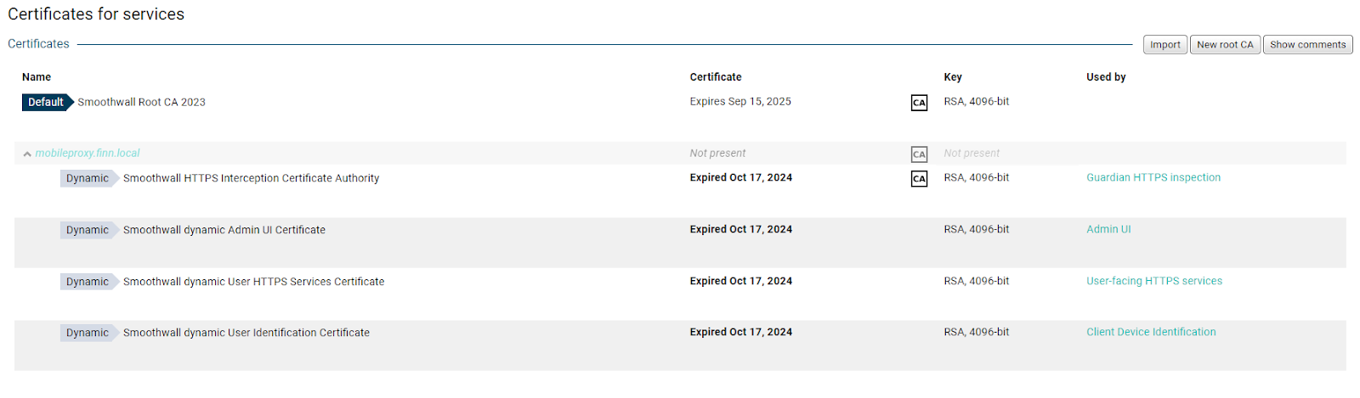Open the Admin UI link
1360x398 pixels.
(x=1108, y=230)
